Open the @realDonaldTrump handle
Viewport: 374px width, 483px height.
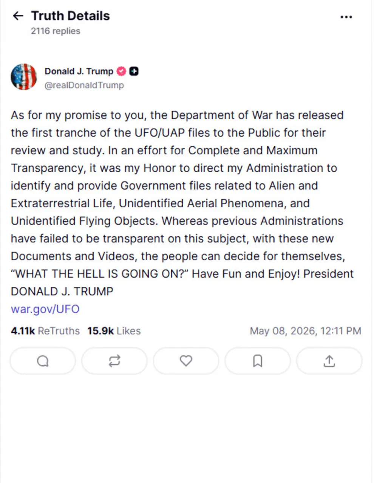(84, 85)
